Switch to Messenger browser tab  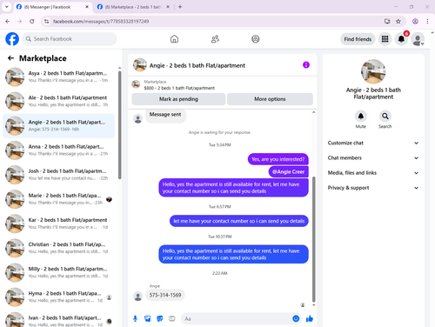coord(52,7)
